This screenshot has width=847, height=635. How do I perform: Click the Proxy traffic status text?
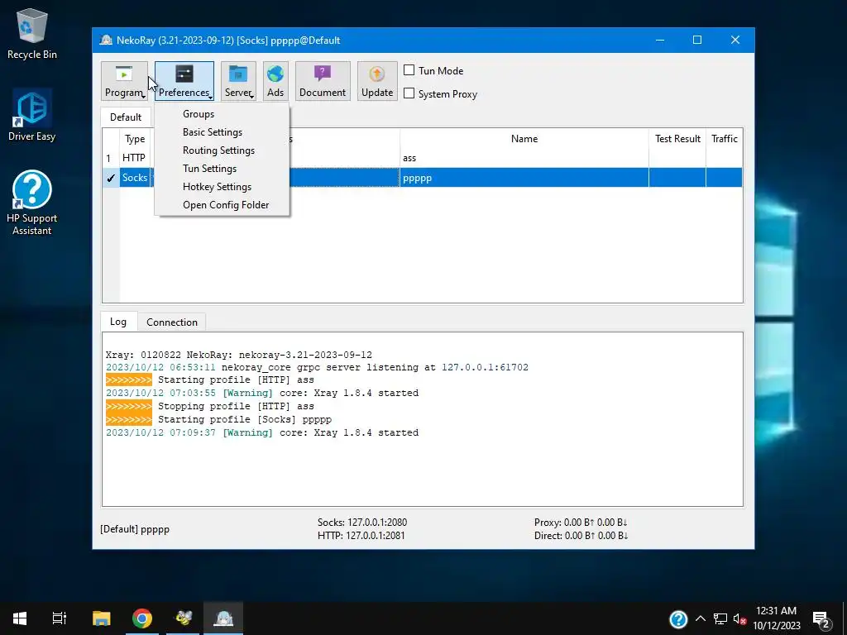[x=581, y=523]
